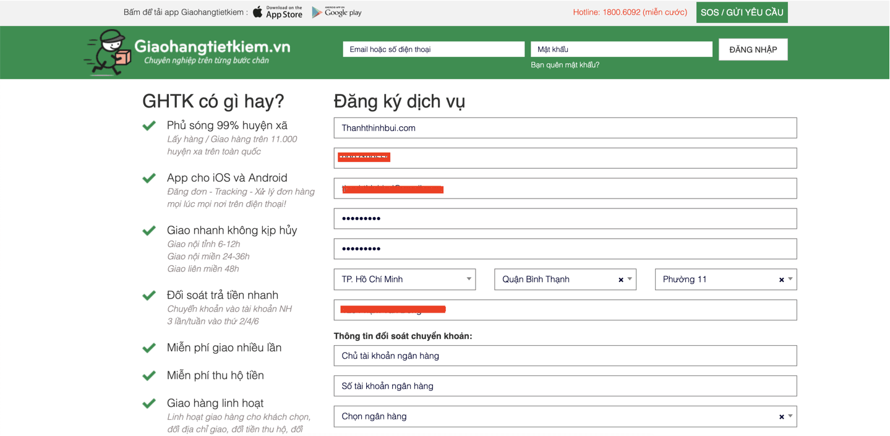Clear the Chọn ngân hàng selection with x
Viewport: 890px width, 436px height.
pyautogui.click(x=782, y=417)
